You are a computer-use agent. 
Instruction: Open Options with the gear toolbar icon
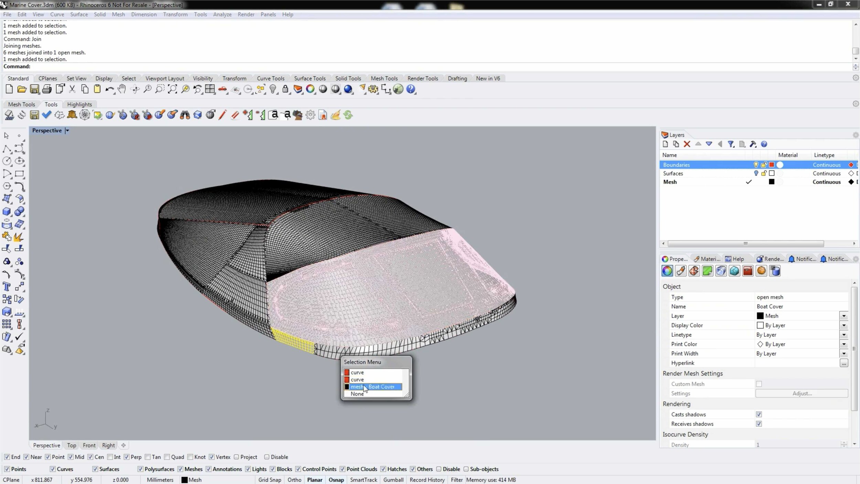(373, 90)
